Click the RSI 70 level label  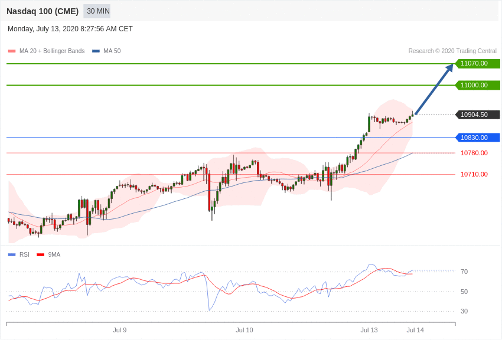pos(464,272)
